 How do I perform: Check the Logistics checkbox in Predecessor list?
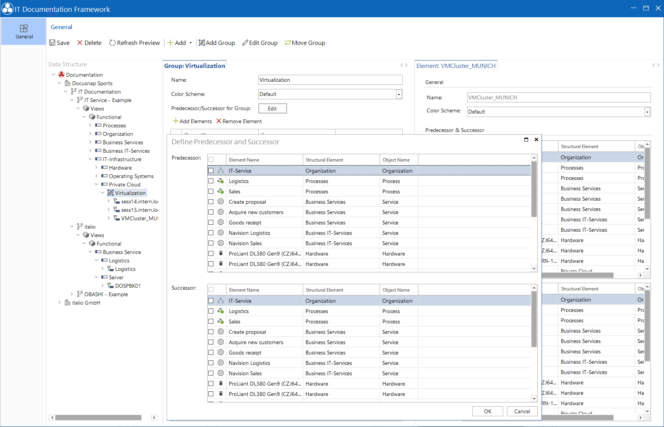pos(211,181)
